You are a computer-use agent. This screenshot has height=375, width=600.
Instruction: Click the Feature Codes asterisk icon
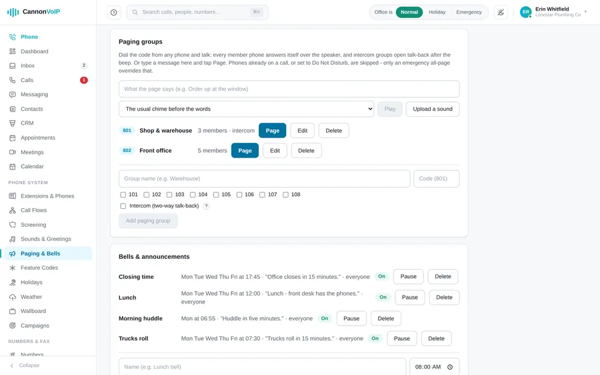13,268
